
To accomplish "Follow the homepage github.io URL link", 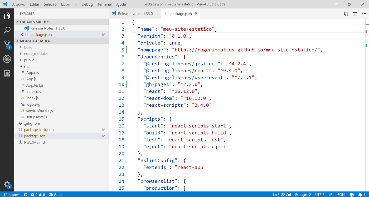I will pyautogui.click(x=246, y=50).
